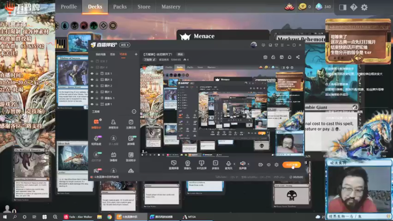Image resolution: width=393 pixels, height=221 pixels.
Task: Add a new scene with plus icon
Action: point(136,54)
